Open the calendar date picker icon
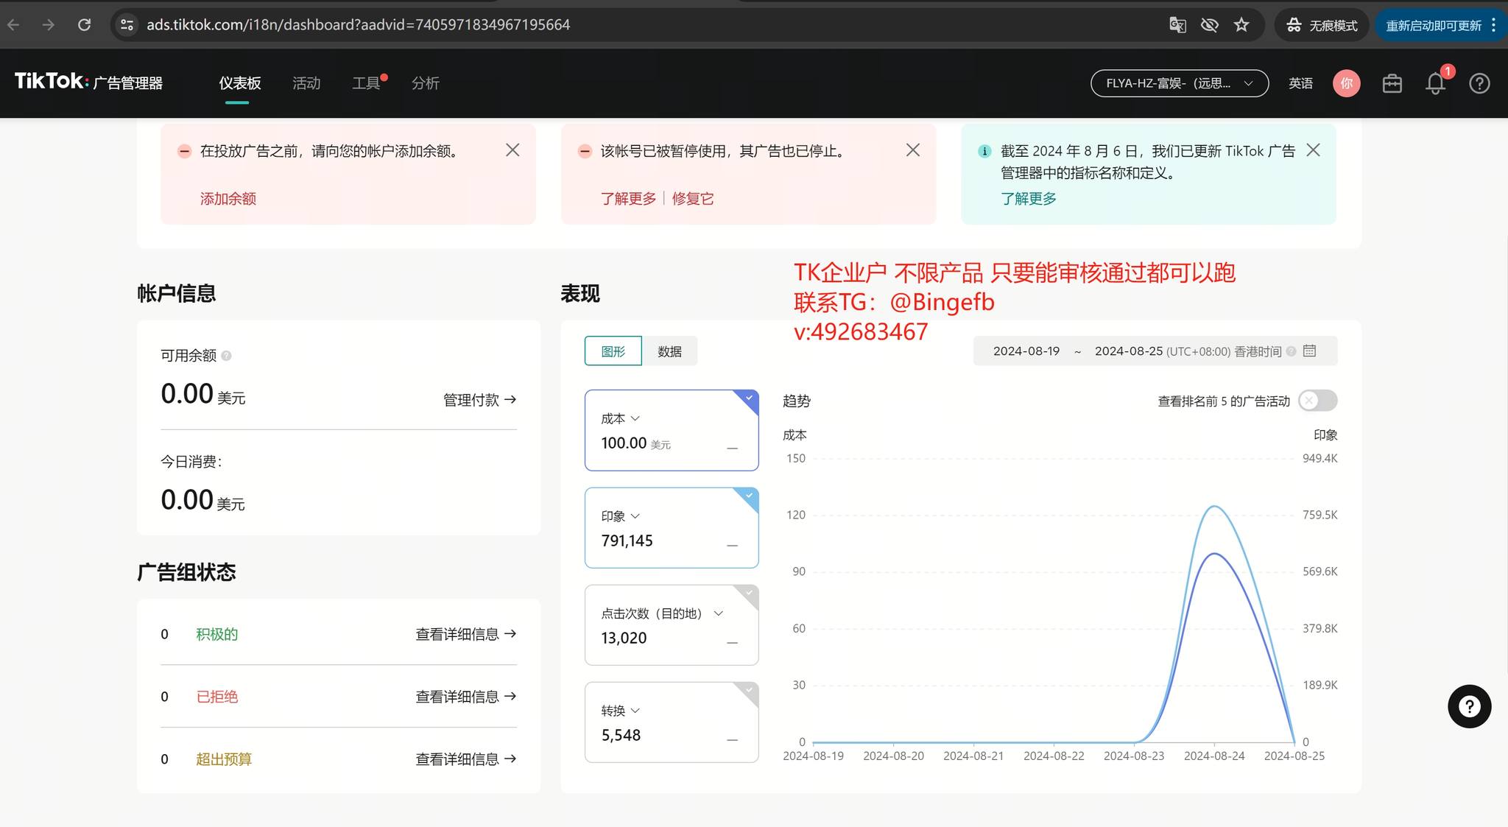This screenshot has width=1508, height=827. pos(1309,351)
